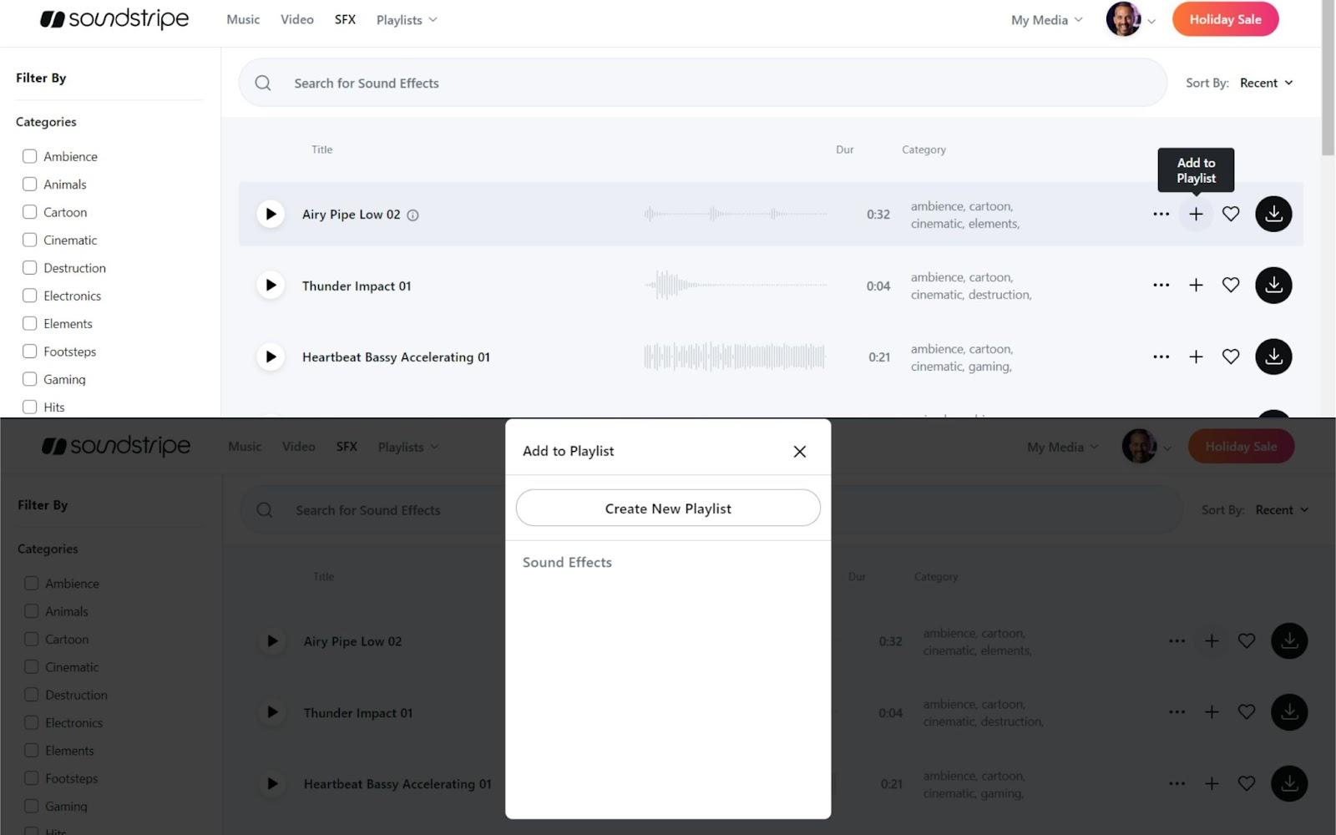
Task: Choose the Sound Effects playlist in the dialog
Action: (568, 562)
